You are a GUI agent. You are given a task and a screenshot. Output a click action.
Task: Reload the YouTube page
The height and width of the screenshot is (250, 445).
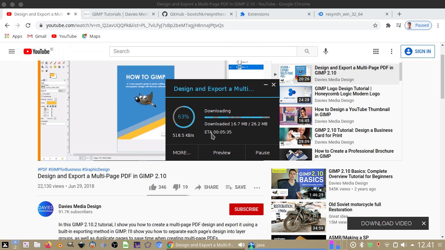(x=28, y=25)
